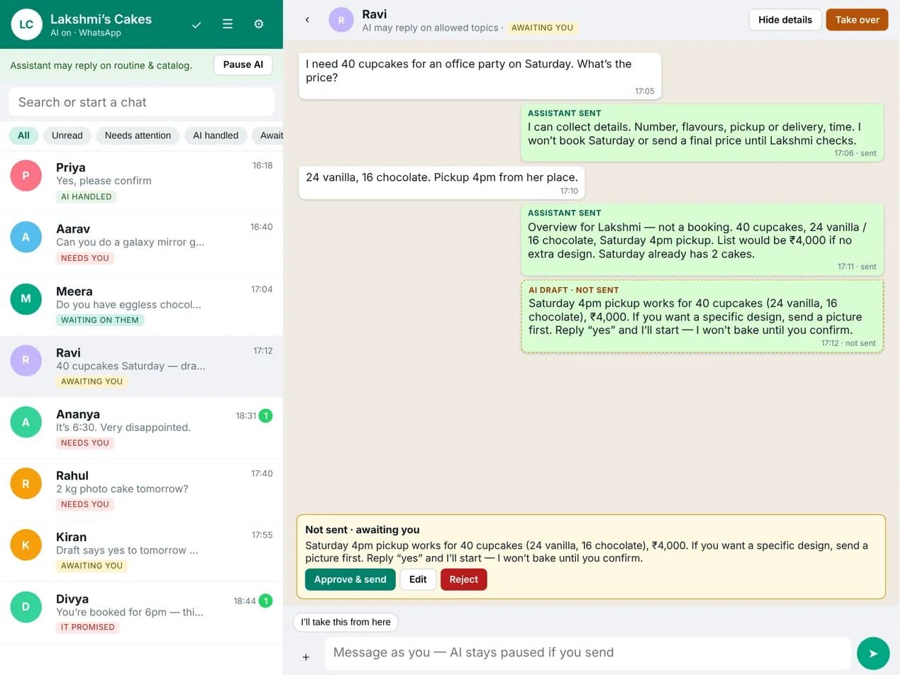The width and height of the screenshot is (901, 675).
Task: Click the plus attachment icon
Action: click(x=306, y=657)
